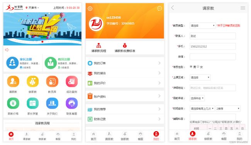Go back using arrow on 请家教 screen
251x145 pixels.
(173, 8)
